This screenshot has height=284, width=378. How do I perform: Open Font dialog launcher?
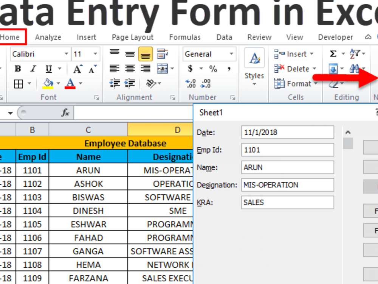(x=97, y=98)
